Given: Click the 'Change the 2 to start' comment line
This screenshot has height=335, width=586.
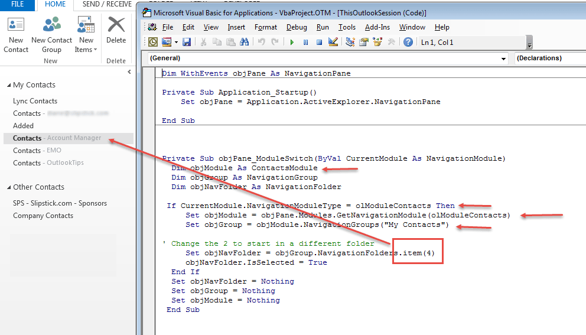Looking at the screenshot, I should pos(268,243).
